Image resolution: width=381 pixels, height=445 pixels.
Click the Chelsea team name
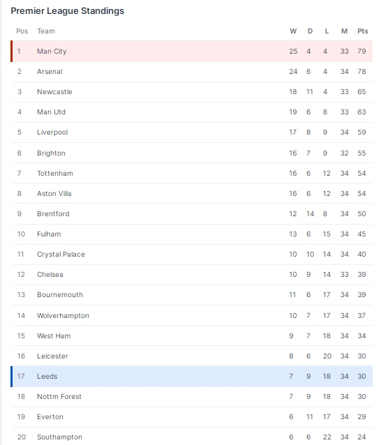coord(50,274)
